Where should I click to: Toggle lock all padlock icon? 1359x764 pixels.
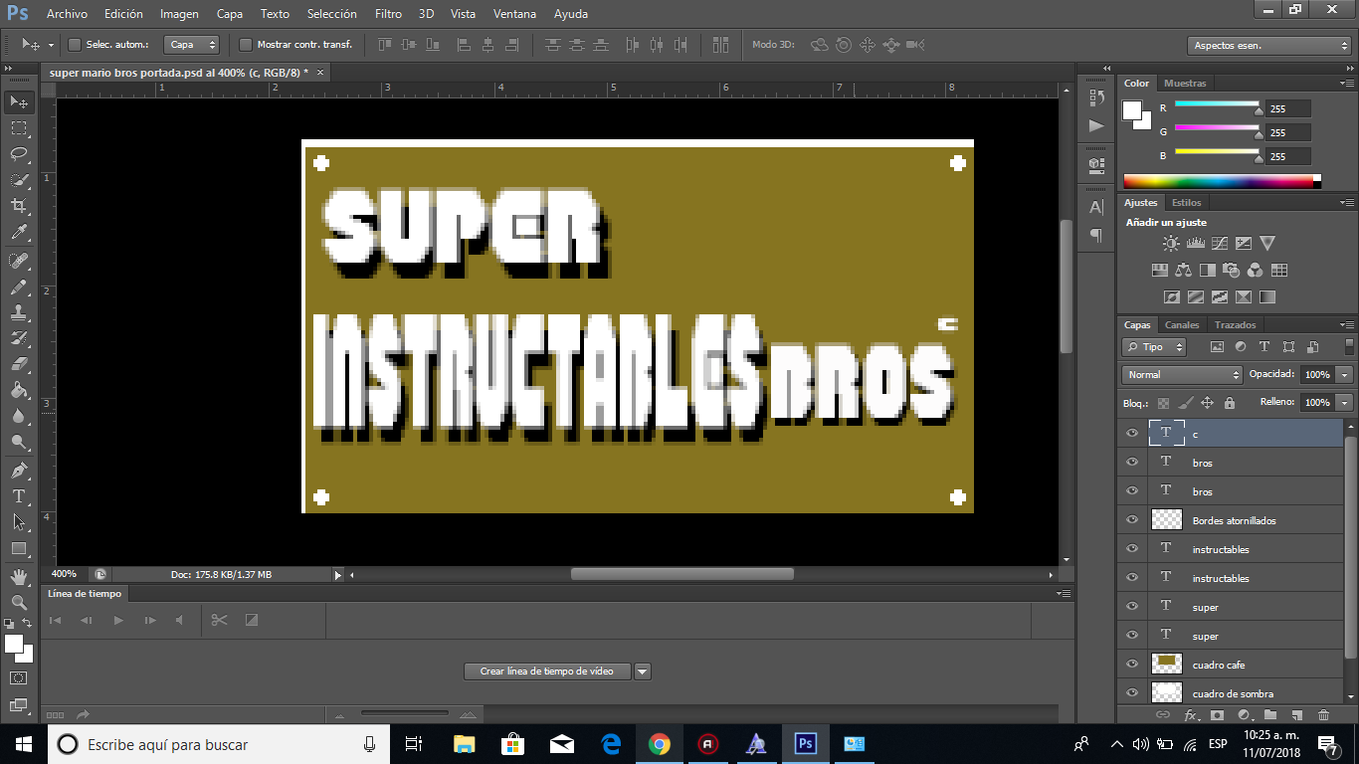coord(1230,403)
